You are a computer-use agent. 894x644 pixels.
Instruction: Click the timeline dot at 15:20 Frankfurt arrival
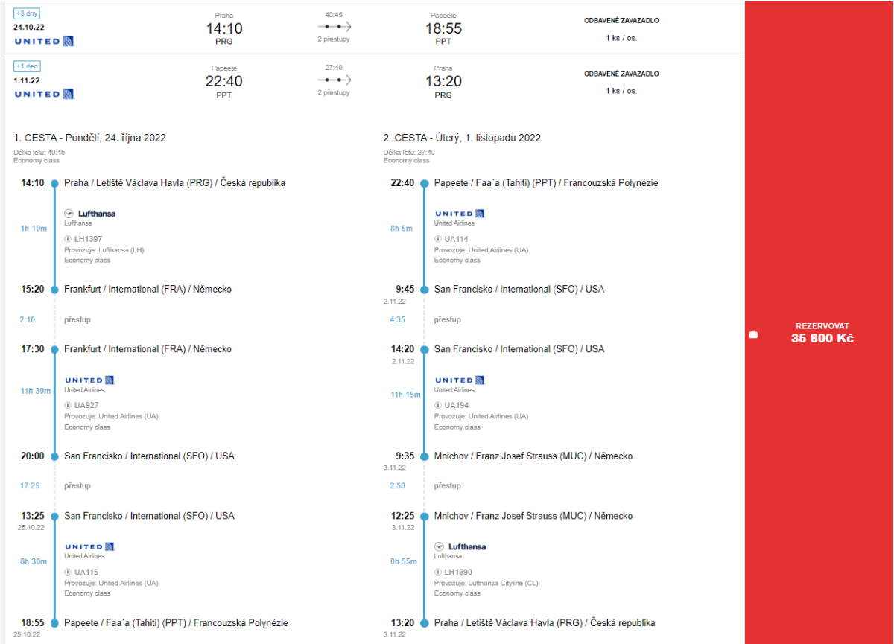coord(54,290)
